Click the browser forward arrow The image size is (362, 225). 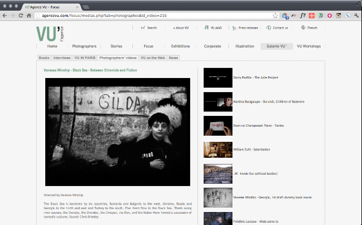point(12,15)
